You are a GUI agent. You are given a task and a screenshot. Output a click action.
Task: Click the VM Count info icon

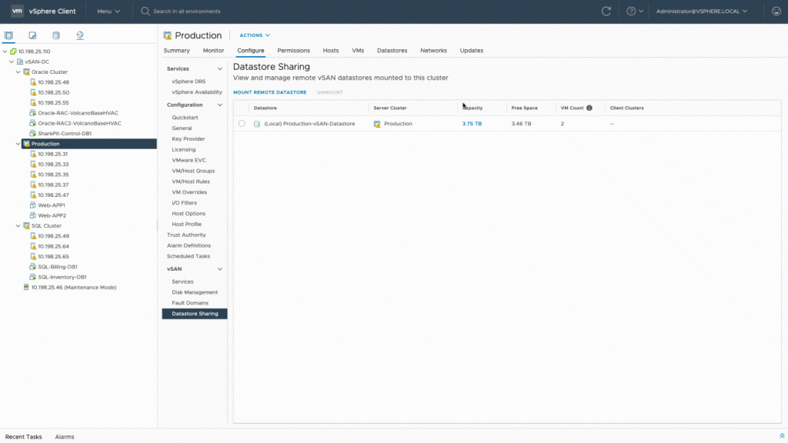[x=589, y=108]
